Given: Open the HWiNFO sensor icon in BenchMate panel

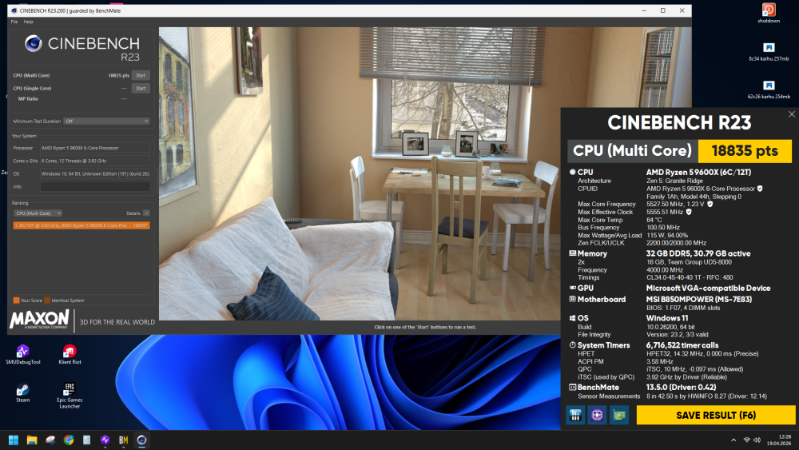Looking at the screenshot, I should [575, 415].
